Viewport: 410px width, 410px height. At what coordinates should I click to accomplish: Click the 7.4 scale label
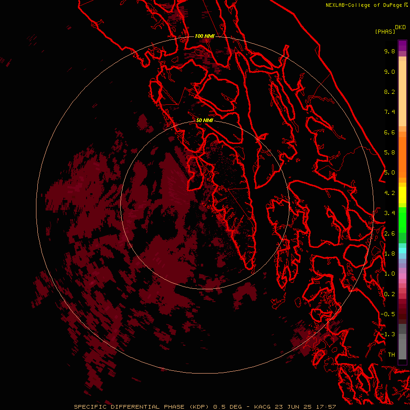[389, 112]
